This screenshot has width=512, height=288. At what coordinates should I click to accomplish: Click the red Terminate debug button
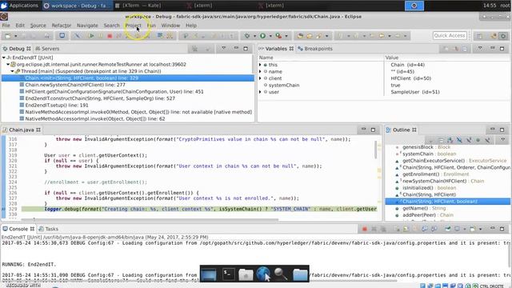[110, 35]
